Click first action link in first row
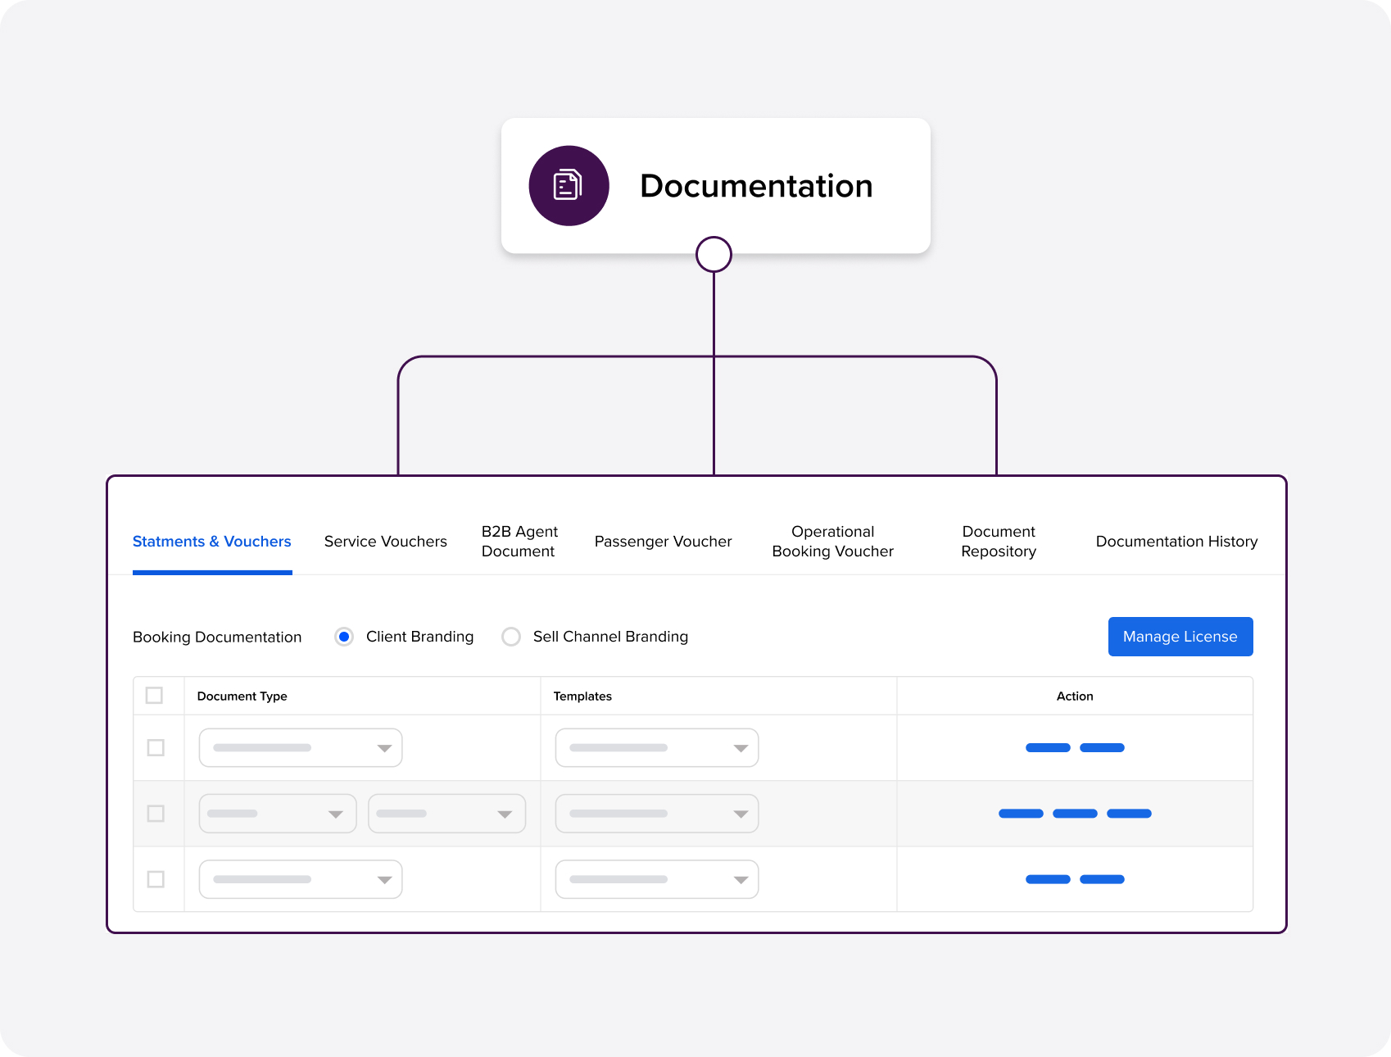The width and height of the screenshot is (1391, 1057). (1048, 747)
